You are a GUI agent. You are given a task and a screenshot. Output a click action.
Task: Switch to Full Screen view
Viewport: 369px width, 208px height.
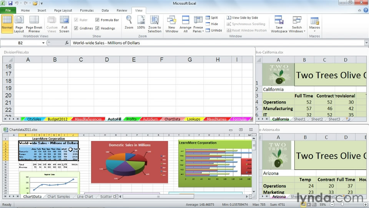[64, 24]
